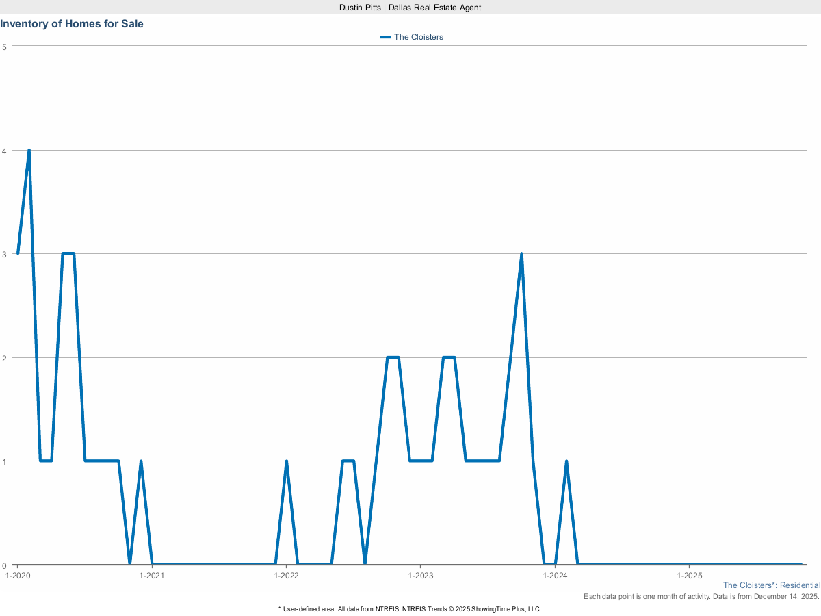Toggle The Cloisters legend label
821x616 pixels.
coord(418,37)
